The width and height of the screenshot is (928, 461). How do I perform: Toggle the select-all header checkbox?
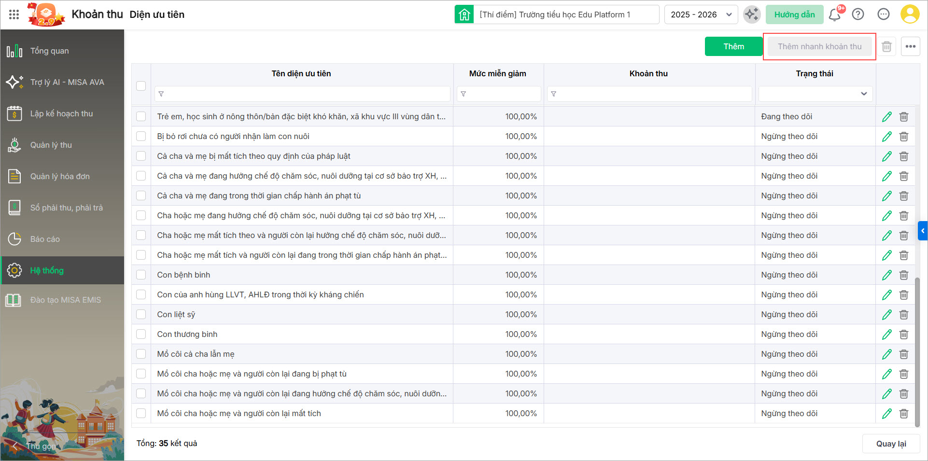[141, 86]
